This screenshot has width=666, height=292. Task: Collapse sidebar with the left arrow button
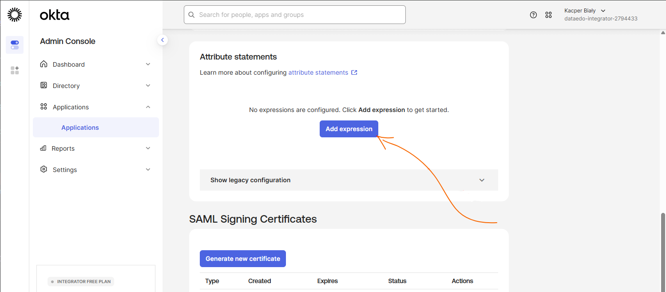coord(163,40)
